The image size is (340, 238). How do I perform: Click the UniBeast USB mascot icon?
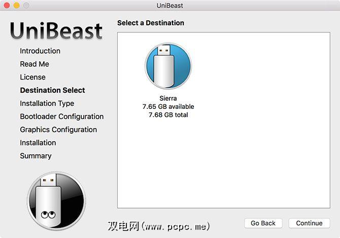coord(56,201)
